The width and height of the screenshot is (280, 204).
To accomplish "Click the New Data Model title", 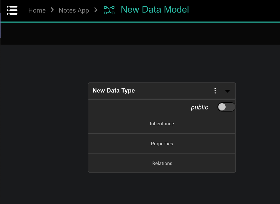I will coord(155,10).
